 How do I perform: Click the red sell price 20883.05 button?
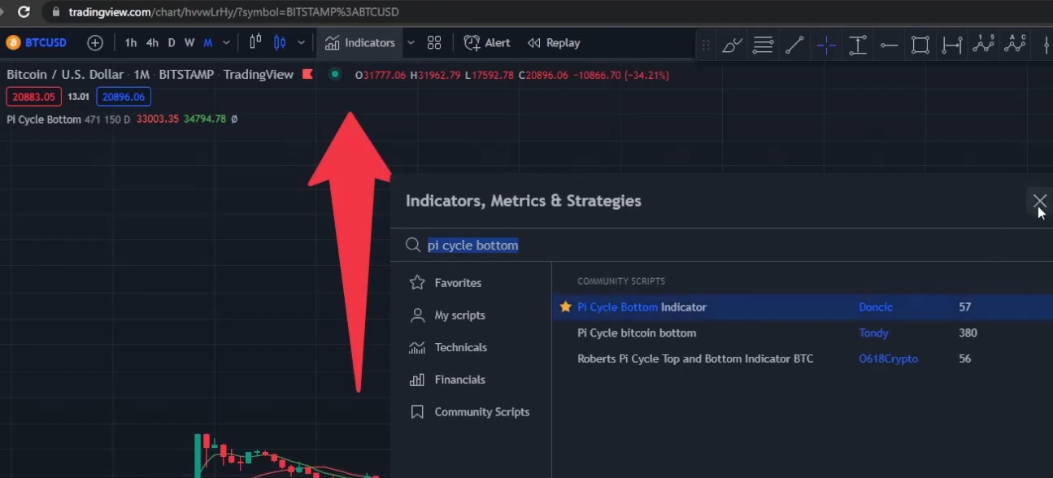click(33, 97)
